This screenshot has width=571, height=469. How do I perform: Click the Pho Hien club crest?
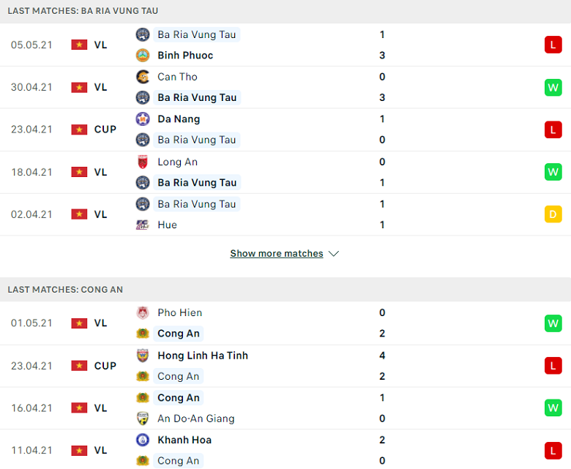point(143,313)
